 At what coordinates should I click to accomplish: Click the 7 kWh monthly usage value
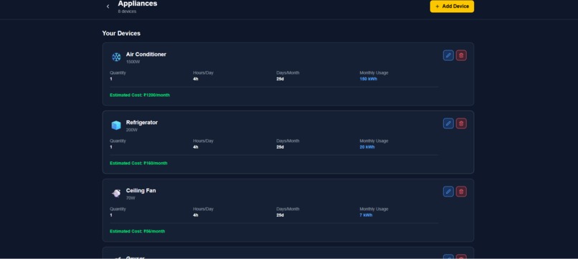[x=366, y=215]
